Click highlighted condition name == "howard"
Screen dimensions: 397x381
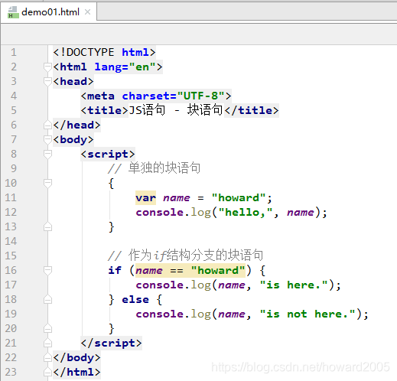coord(190,270)
